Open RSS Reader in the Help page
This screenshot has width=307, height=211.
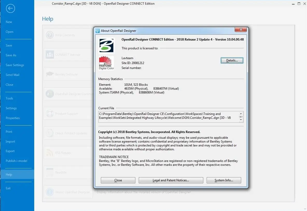coord(68,153)
